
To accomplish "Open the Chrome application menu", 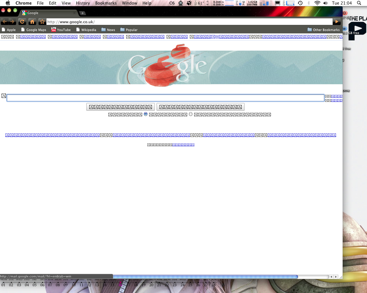I will tap(24, 3).
